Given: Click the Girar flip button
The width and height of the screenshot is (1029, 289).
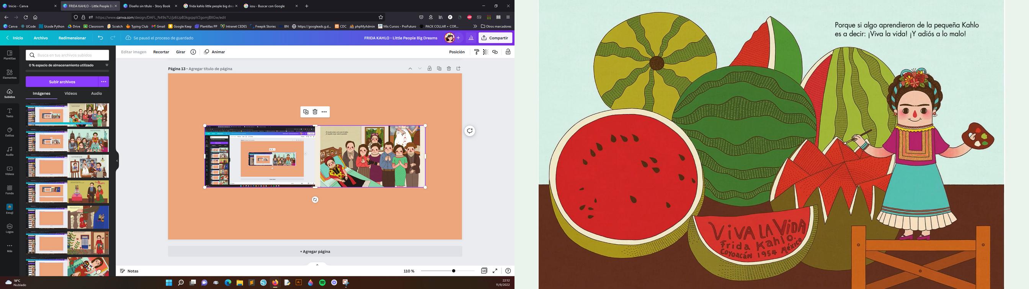Looking at the screenshot, I should [181, 52].
